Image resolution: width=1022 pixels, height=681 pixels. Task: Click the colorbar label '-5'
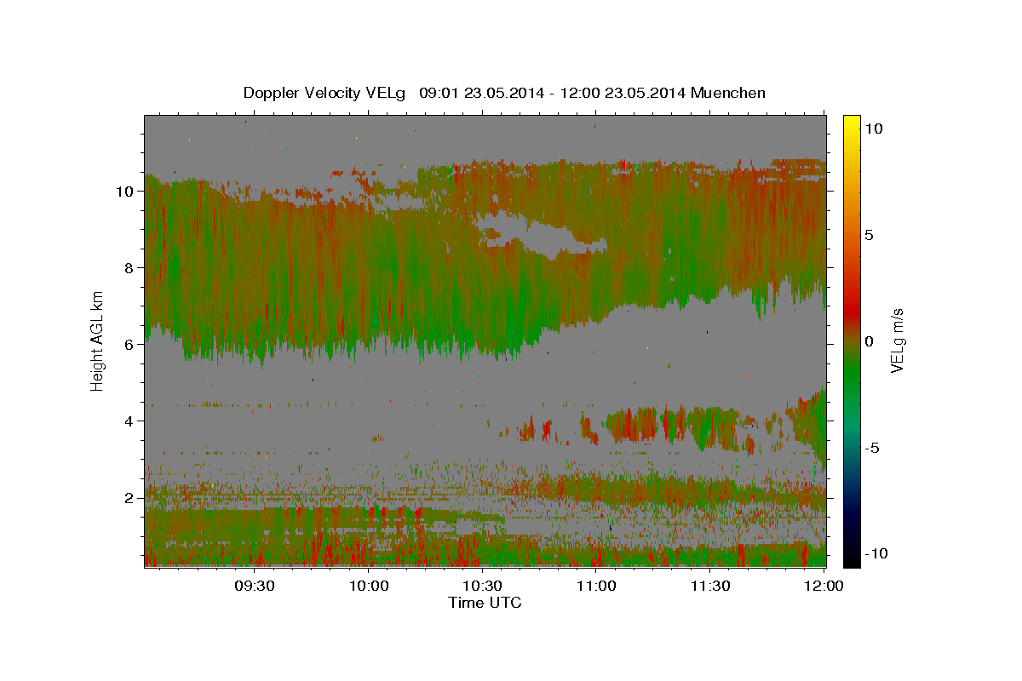(x=872, y=448)
